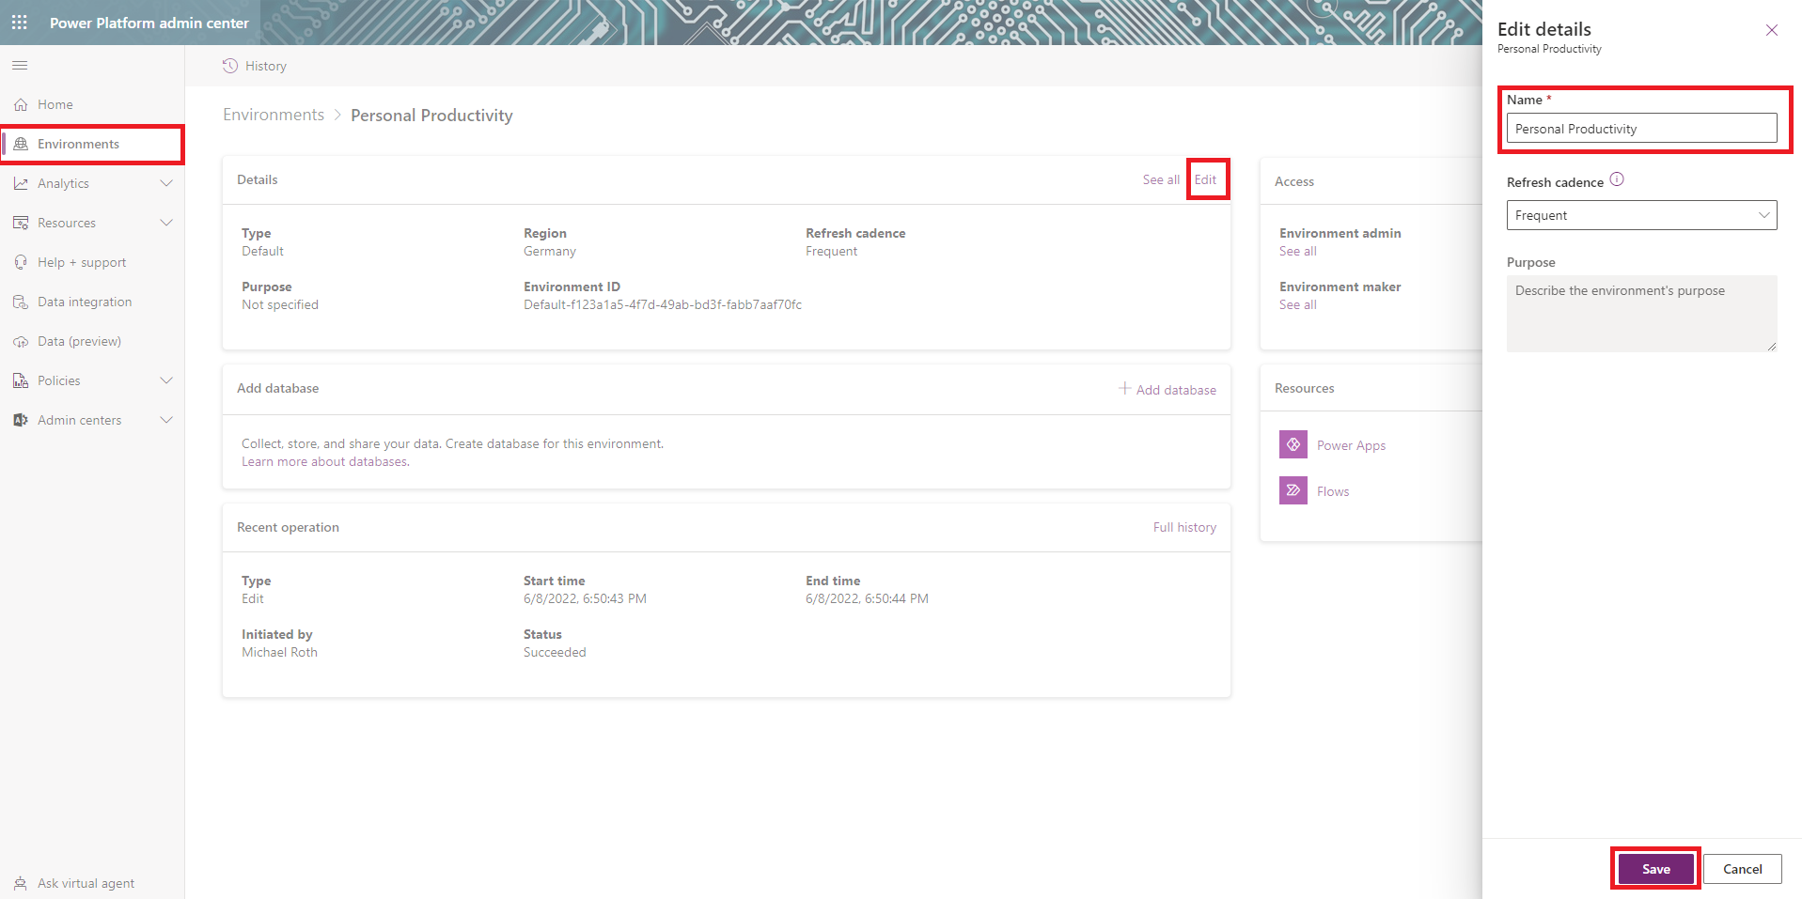Go back via Environments breadcrumb

274,115
